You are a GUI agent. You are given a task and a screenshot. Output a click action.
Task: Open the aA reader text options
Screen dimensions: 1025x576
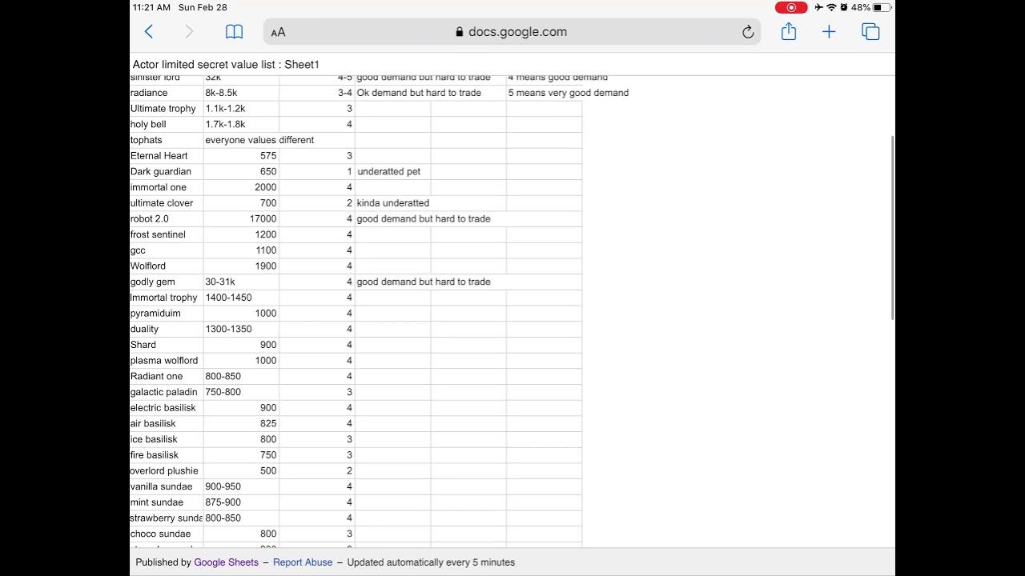click(278, 33)
